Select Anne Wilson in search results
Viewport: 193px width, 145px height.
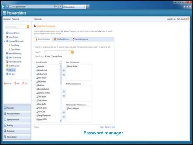(41, 78)
